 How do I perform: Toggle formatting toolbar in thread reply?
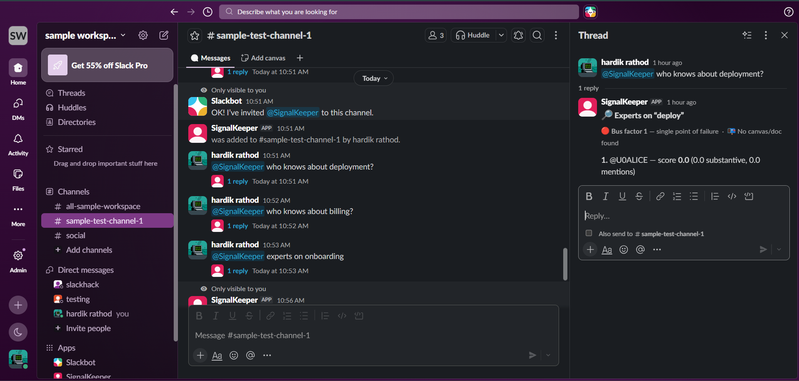[x=607, y=250]
